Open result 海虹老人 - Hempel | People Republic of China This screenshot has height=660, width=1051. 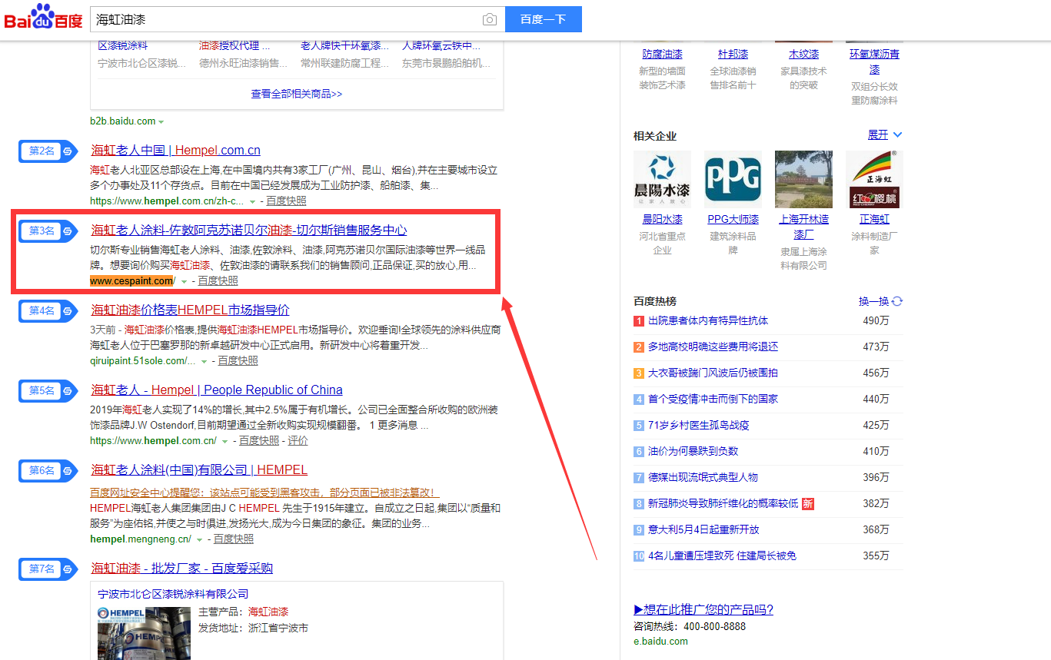[x=217, y=390]
